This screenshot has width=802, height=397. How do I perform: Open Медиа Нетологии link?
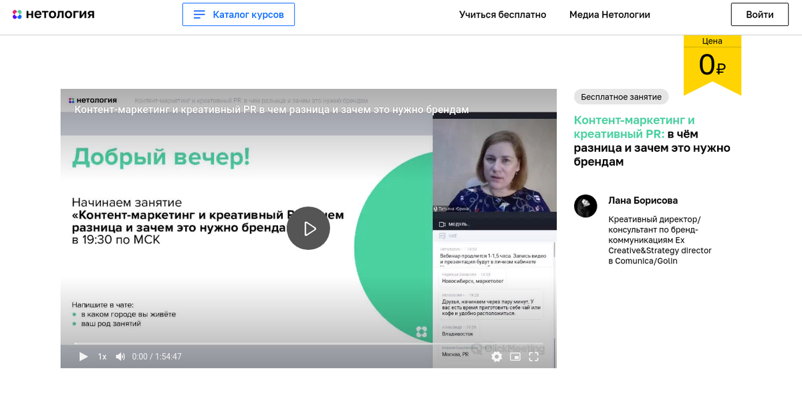[610, 15]
